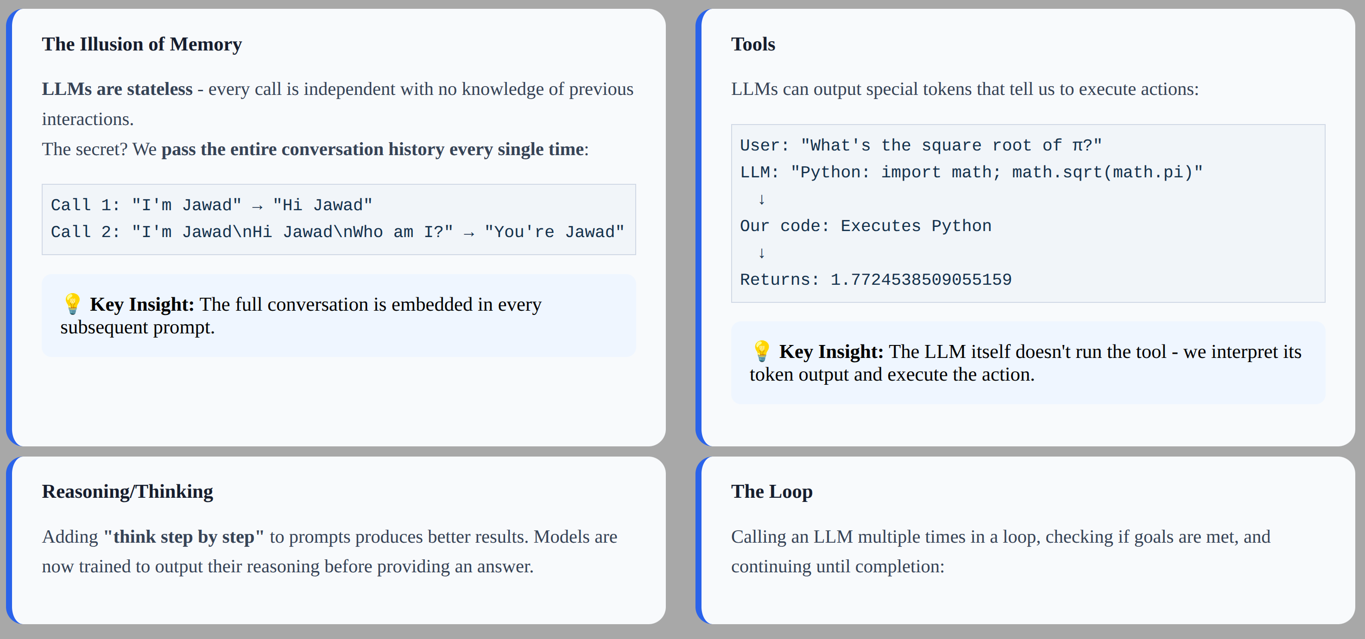
Task: Click the right arrow in Call 2 line
Action: [x=468, y=233]
